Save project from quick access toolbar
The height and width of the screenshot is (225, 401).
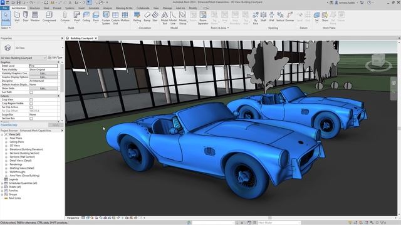[18, 2]
